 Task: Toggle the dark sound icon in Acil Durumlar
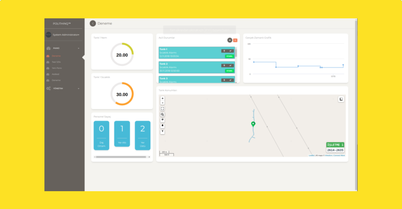click(x=230, y=40)
